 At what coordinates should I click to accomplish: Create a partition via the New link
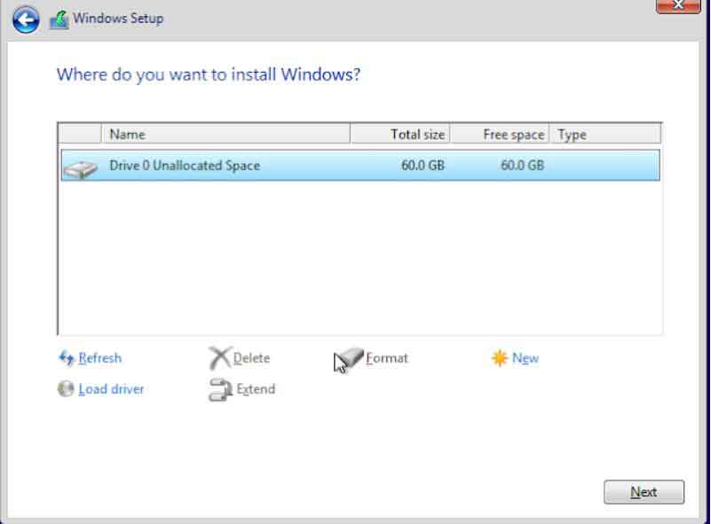525,358
